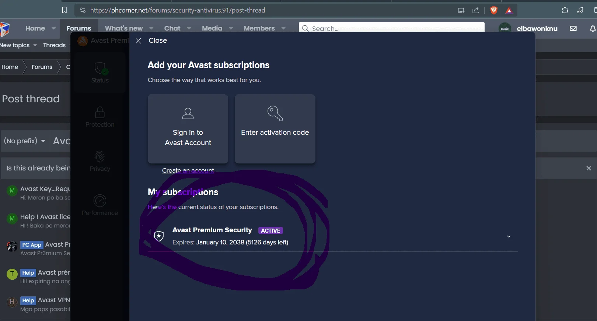Dismiss the similar threads suggestion panel
The height and width of the screenshot is (321, 597).
coord(589,168)
